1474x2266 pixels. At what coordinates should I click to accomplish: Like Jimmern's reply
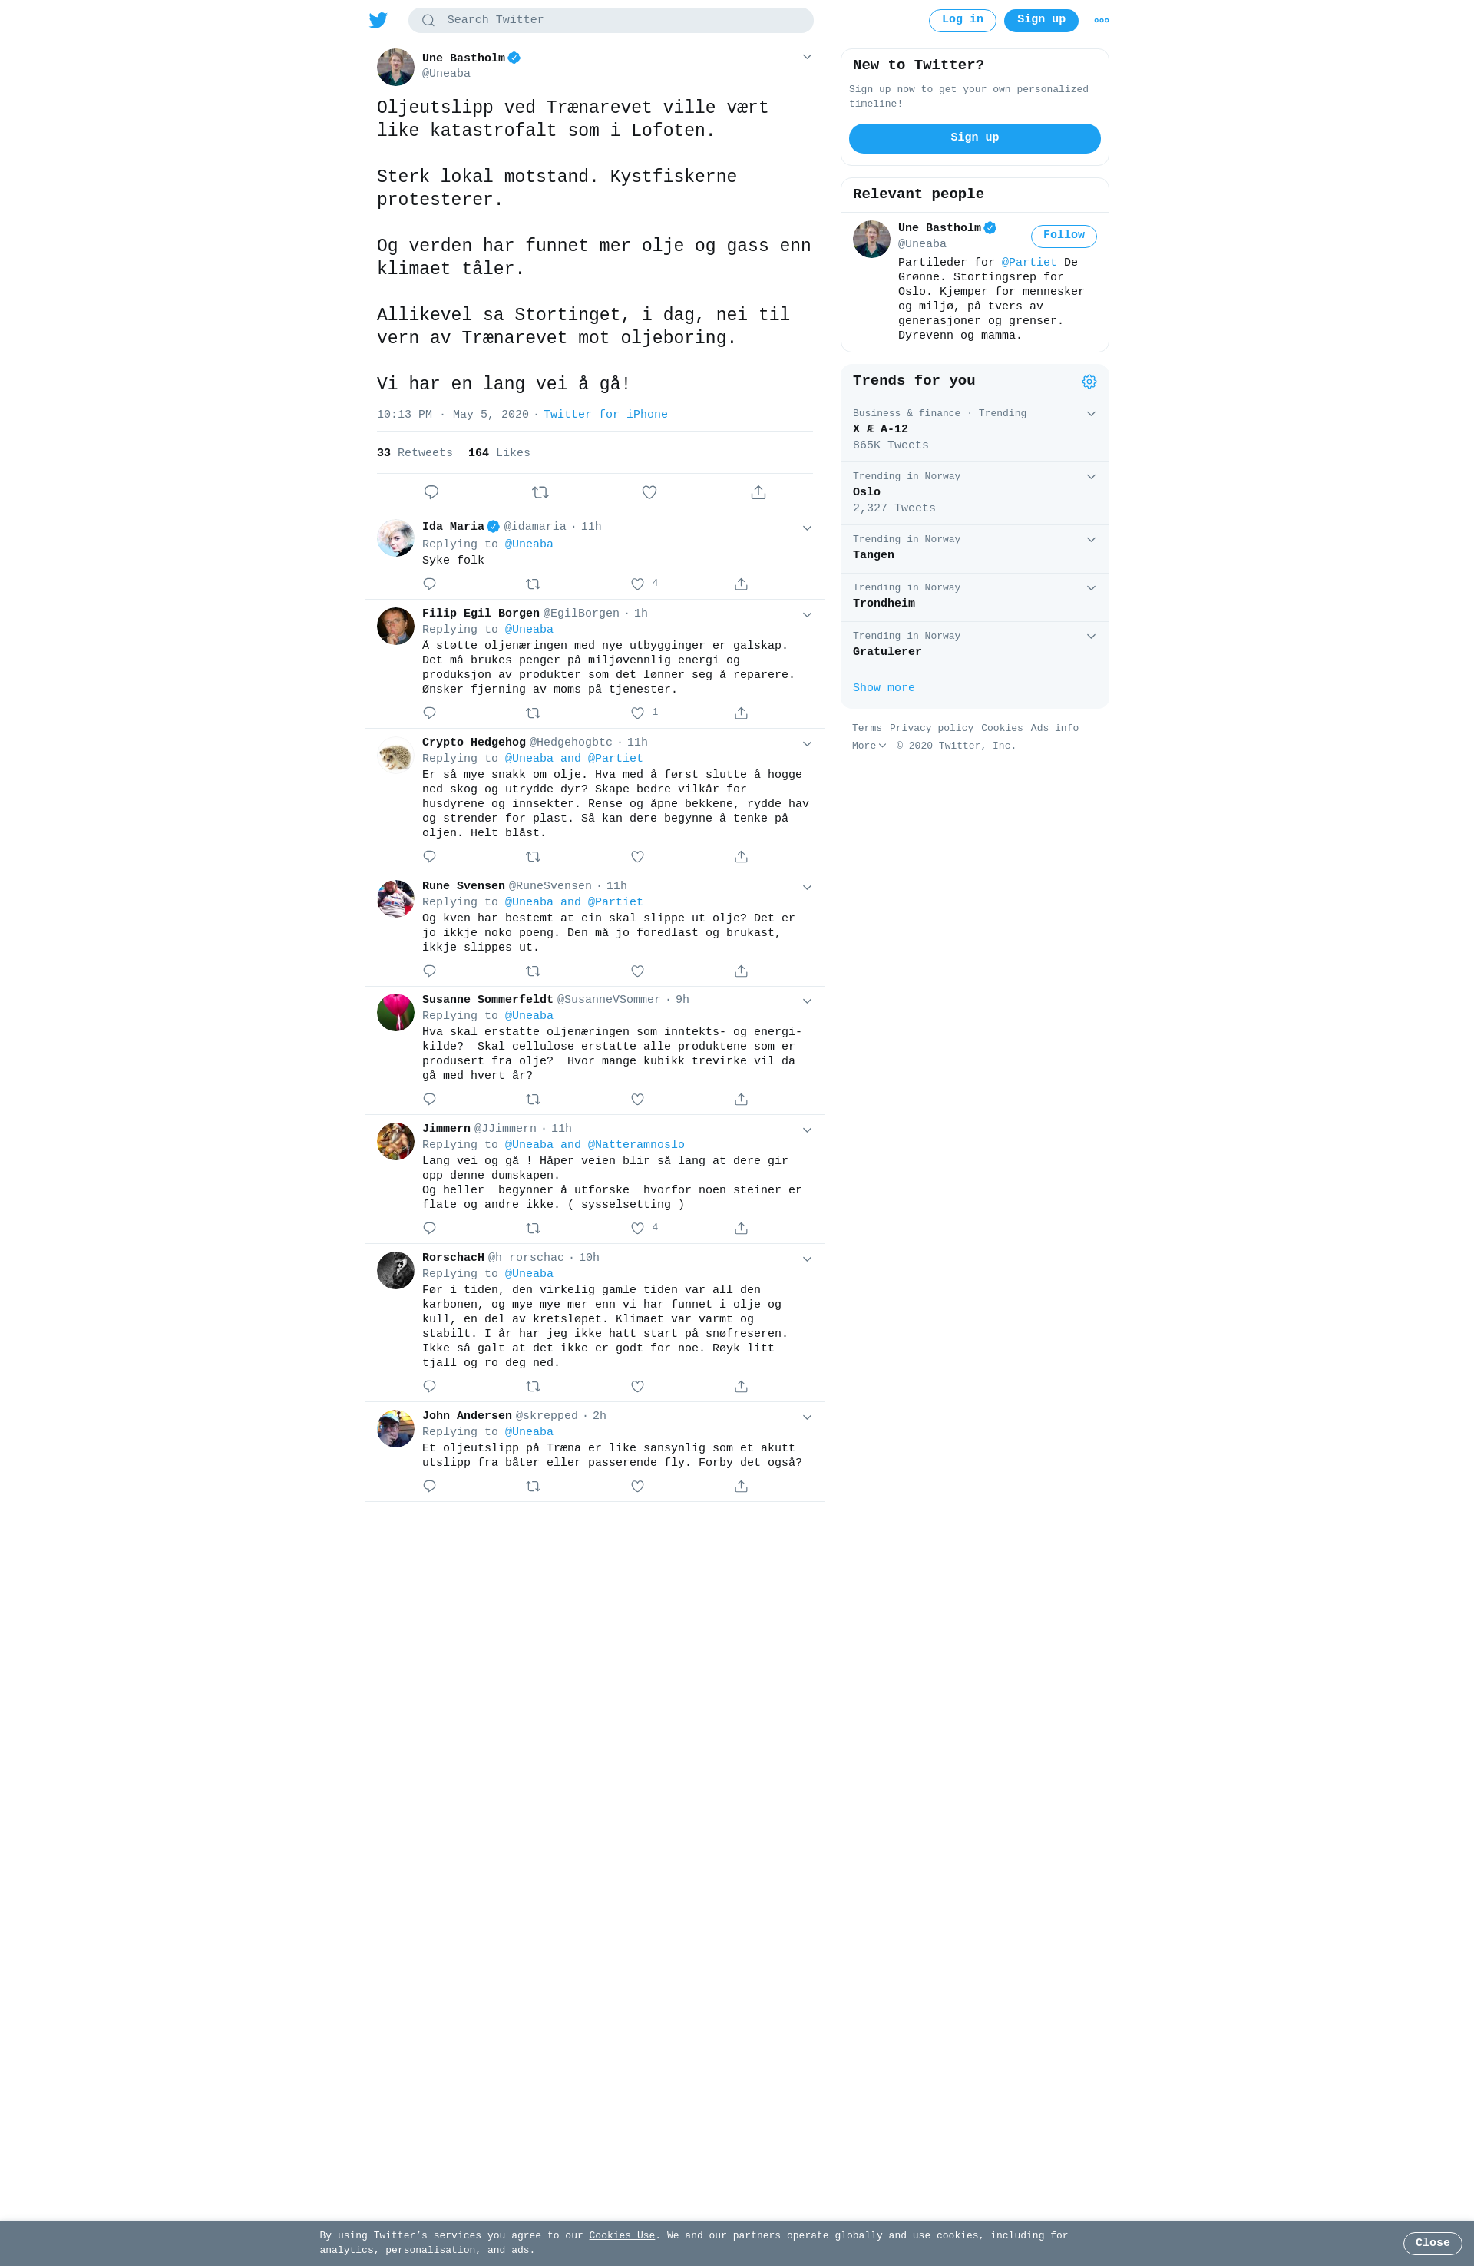point(637,1228)
